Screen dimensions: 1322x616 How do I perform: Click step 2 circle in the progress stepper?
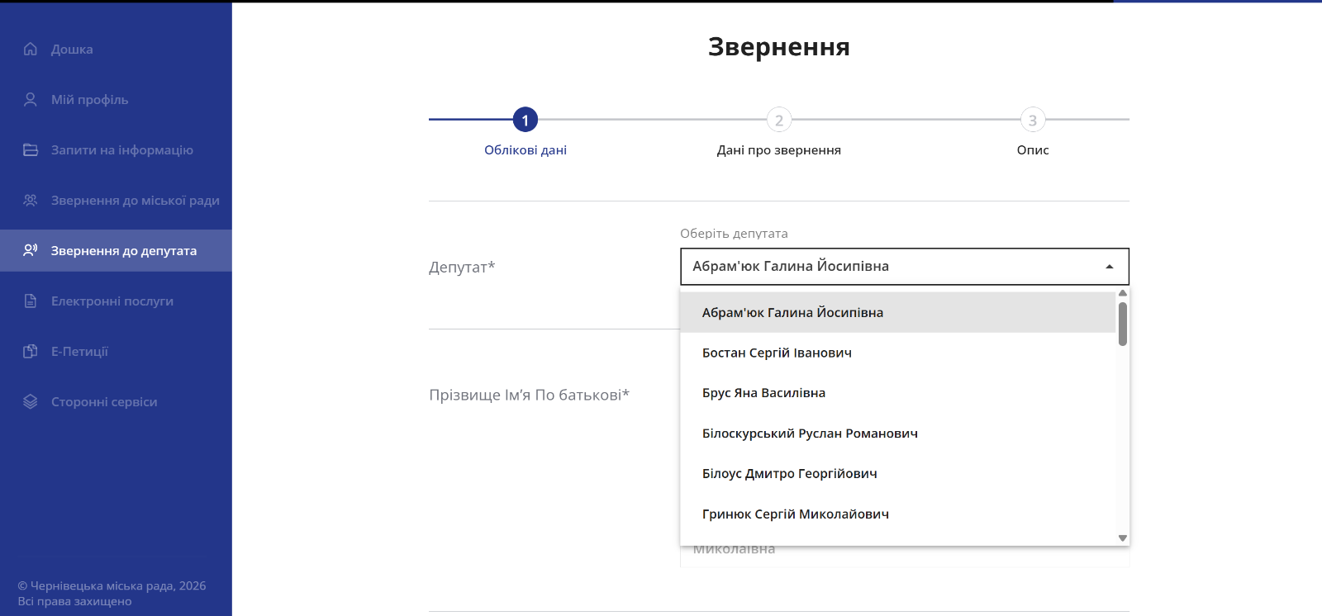pyautogui.click(x=779, y=120)
